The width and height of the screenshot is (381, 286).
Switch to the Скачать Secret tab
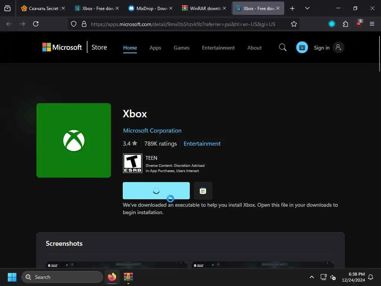[43, 8]
